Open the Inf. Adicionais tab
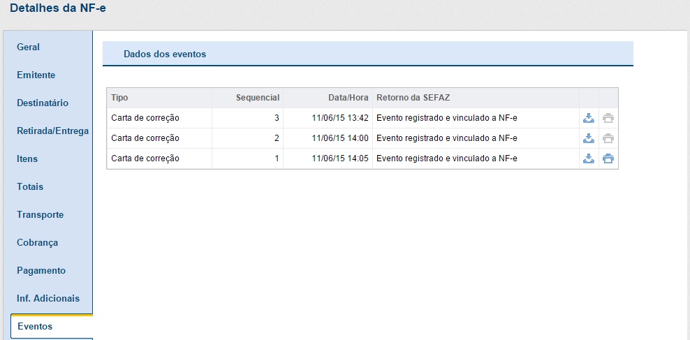The image size is (690, 340). 48,299
